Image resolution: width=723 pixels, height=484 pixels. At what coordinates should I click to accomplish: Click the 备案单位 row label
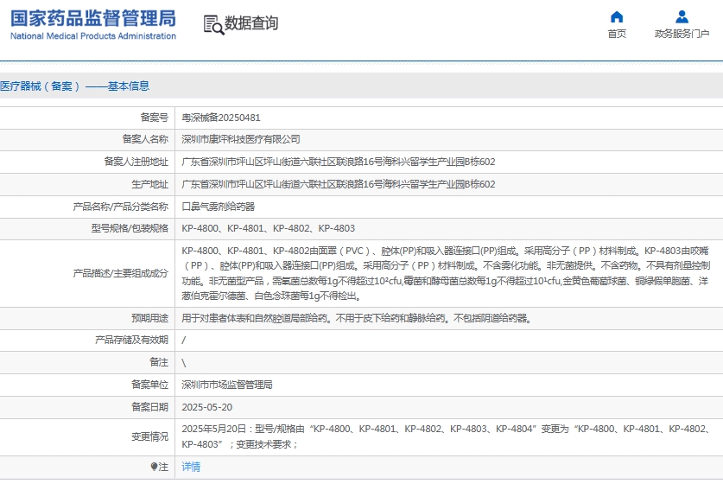click(x=149, y=385)
